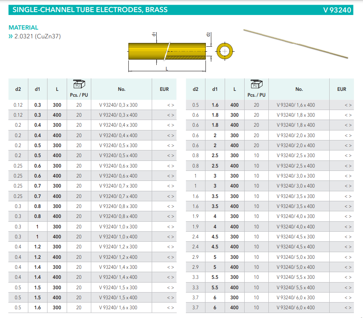This screenshot has height=318, width=363.
Task: Click the V 93240 code in the title bar
Action: pyautogui.click(x=337, y=10)
